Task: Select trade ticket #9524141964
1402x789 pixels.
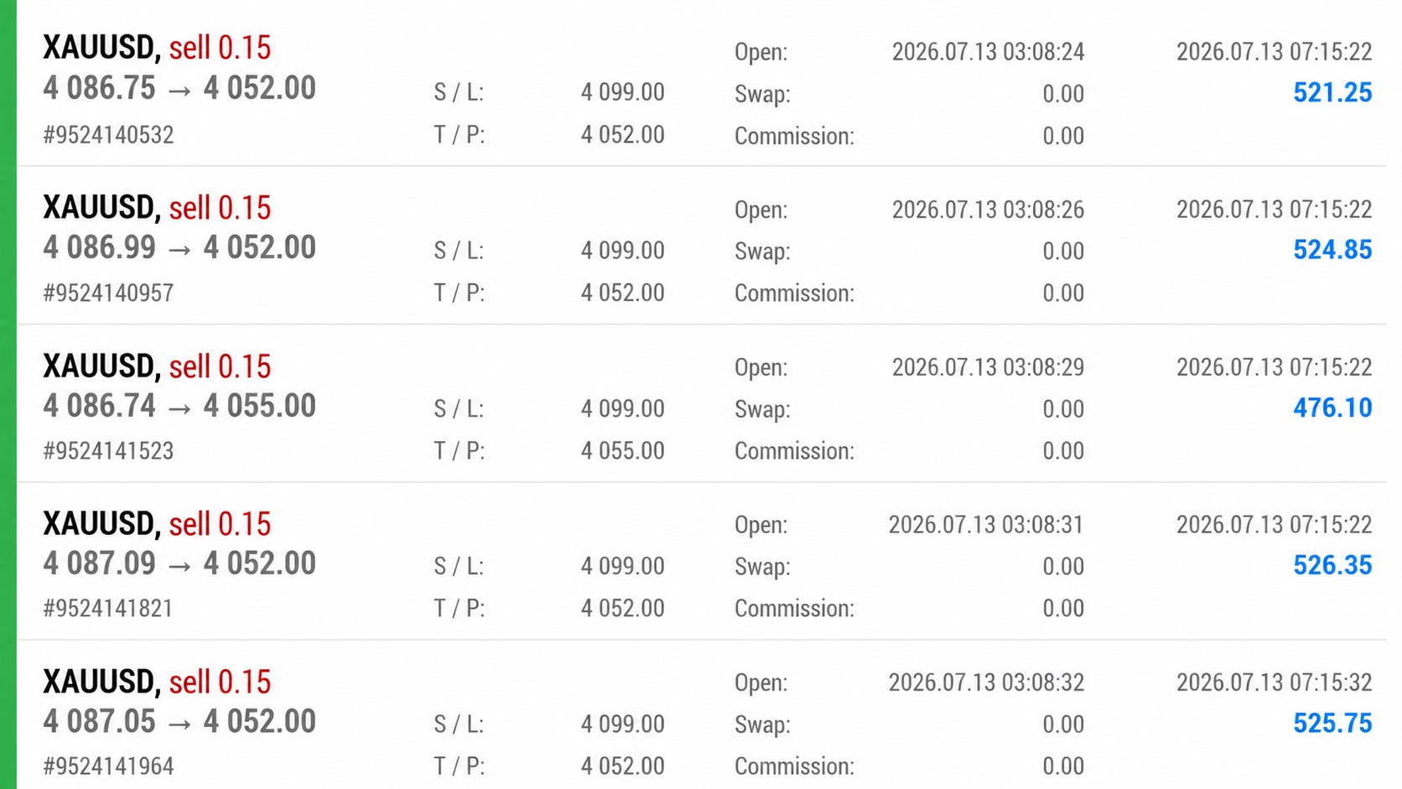Action: [108, 766]
